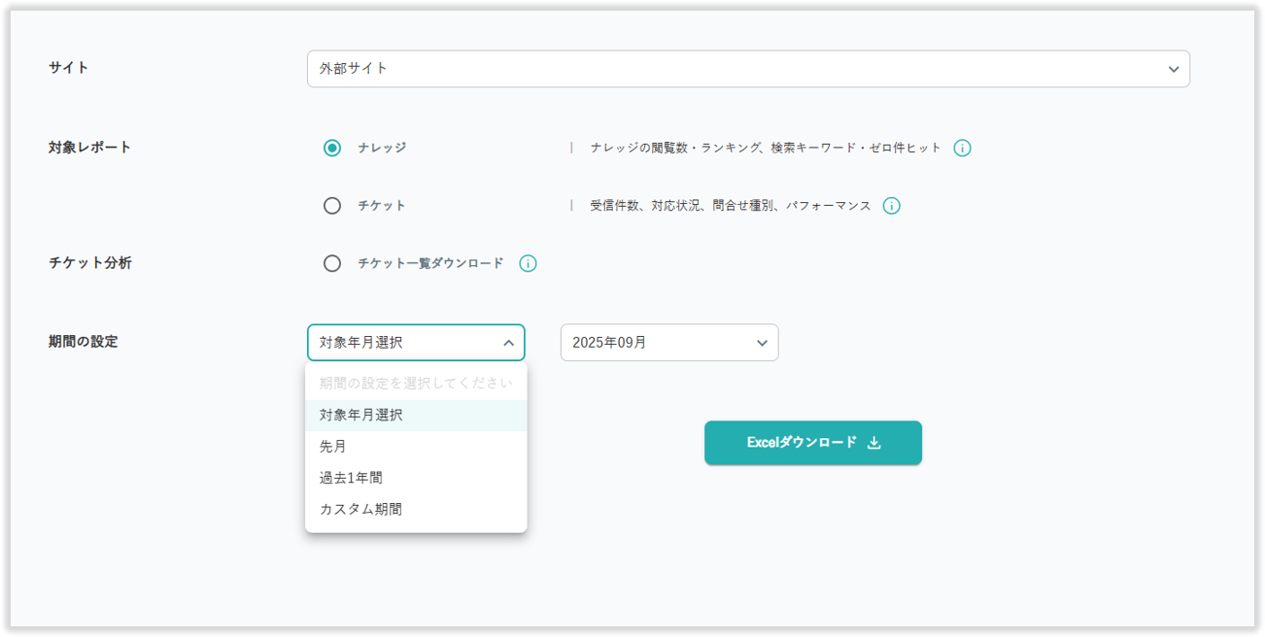Click the chevron arrow in サイト field

(1174, 69)
